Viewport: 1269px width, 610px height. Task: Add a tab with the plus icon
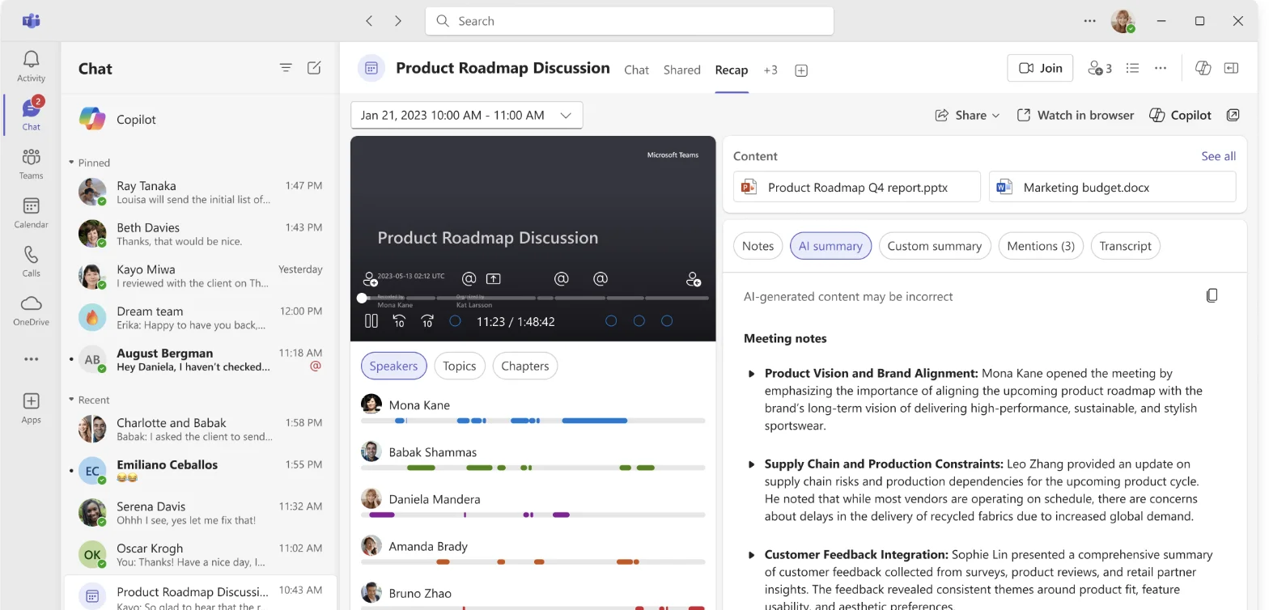tap(801, 70)
